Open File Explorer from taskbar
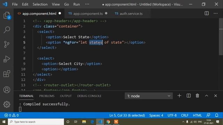Image resolution: width=223 pixels, height=125 pixels. 84,122
